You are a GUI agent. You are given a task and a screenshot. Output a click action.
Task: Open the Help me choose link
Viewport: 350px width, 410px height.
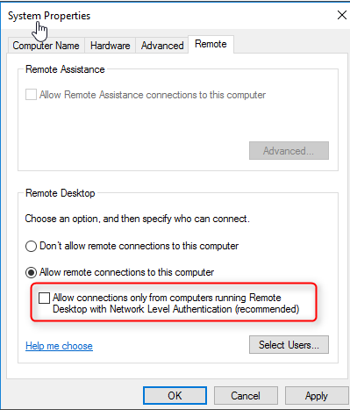(59, 346)
